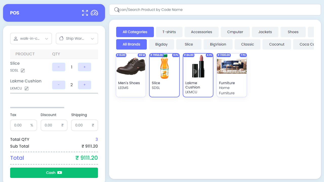This screenshot has width=324, height=182.
Task: Increase Slice quantity with the plus button
Action: (84, 67)
